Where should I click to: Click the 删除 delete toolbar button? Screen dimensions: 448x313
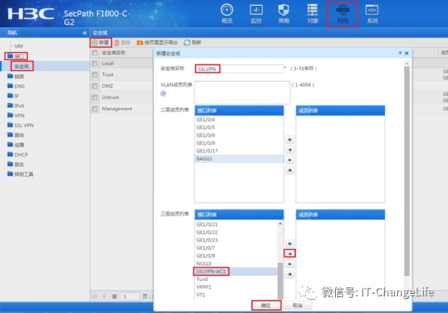tap(123, 42)
